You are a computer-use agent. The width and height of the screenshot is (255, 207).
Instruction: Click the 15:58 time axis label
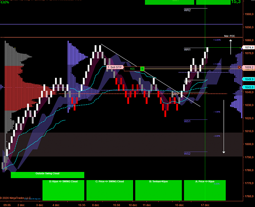point(117,205)
